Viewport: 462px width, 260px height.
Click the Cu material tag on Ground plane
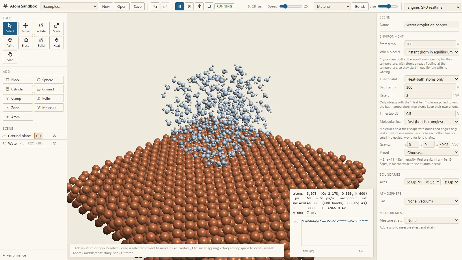(x=38, y=136)
